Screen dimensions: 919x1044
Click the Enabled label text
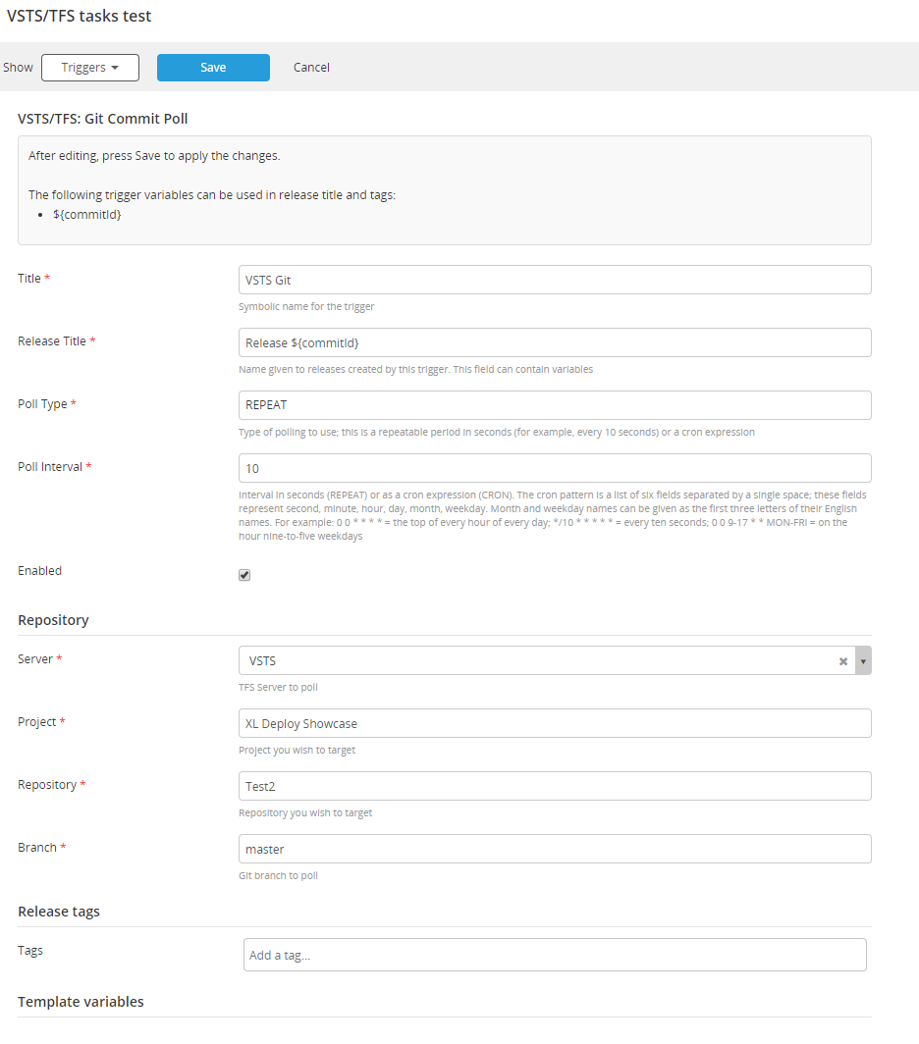tap(40, 571)
